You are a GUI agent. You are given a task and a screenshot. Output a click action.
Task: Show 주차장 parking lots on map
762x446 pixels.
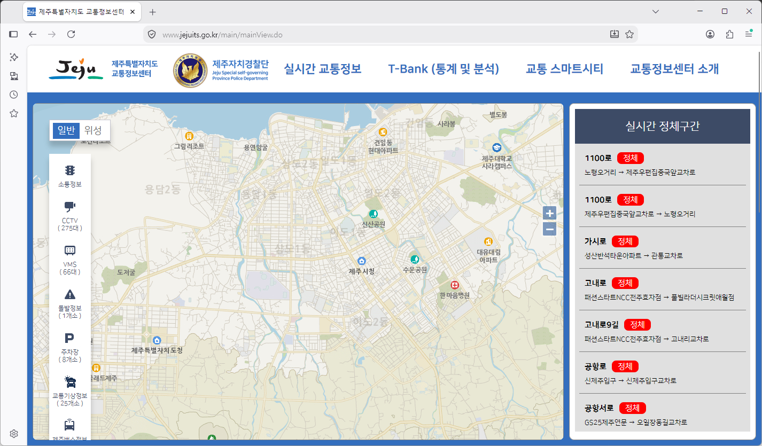[x=70, y=347]
